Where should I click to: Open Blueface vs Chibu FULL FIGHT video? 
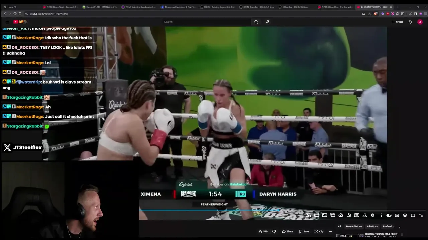(381, 235)
